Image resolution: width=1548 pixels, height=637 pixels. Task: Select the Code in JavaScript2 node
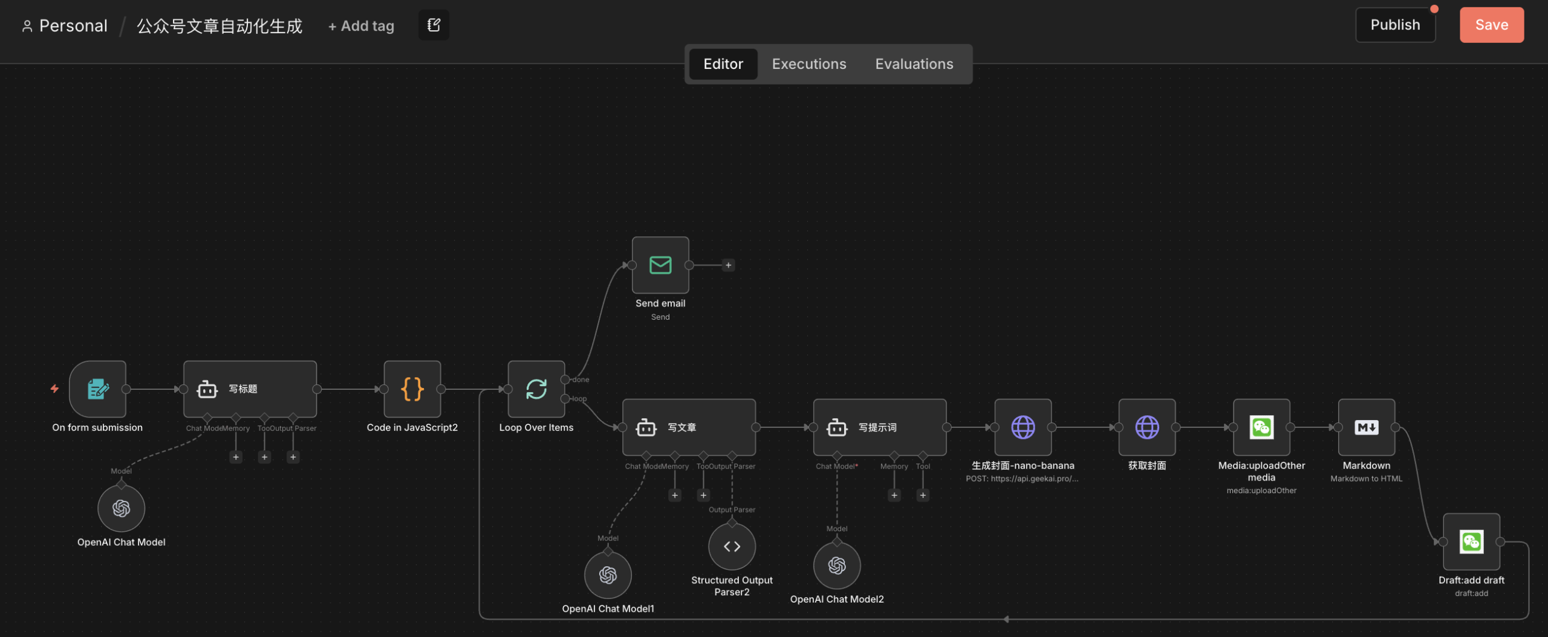pyautogui.click(x=412, y=389)
